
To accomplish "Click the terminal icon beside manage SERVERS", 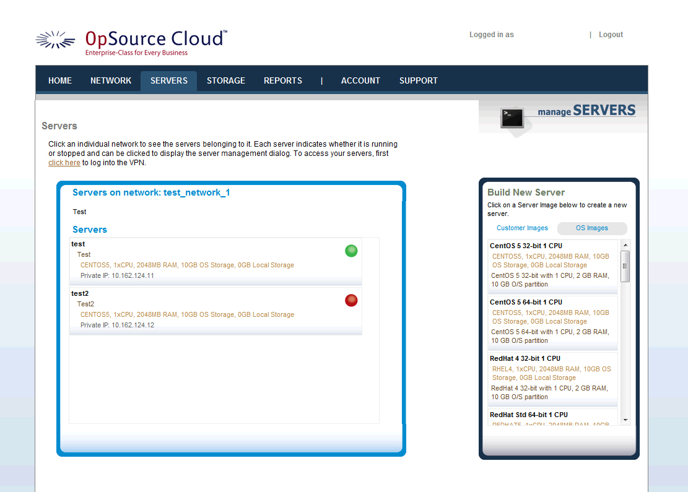I will [x=512, y=118].
